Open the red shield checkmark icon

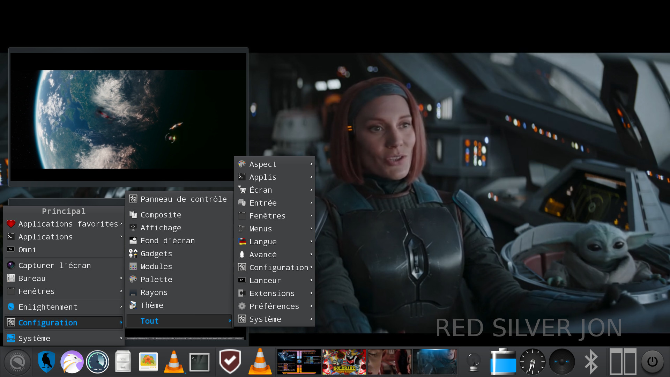(230, 361)
